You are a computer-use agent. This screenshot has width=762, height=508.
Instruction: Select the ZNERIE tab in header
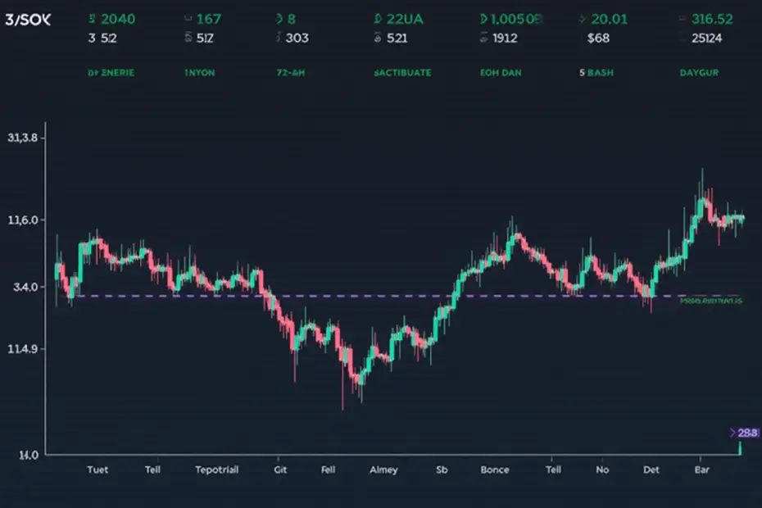pyautogui.click(x=111, y=72)
